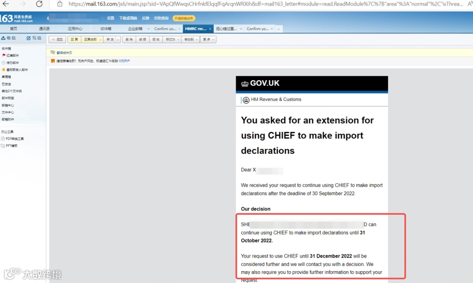Click the 翻译成中文 link

64,53
